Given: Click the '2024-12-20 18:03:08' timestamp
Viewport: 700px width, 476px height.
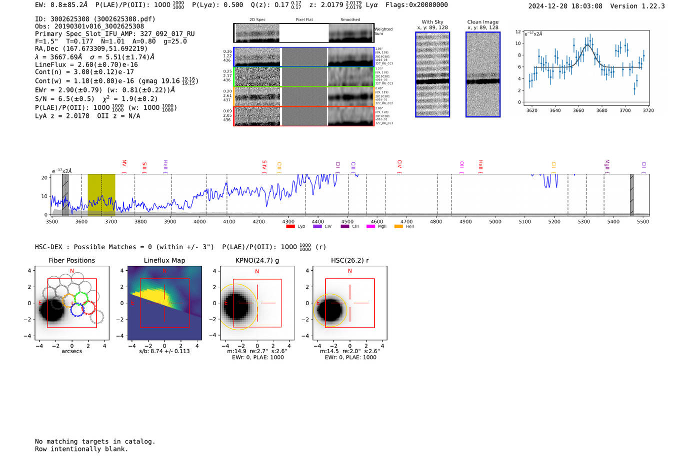Looking at the screenshot, I should 565,6.
